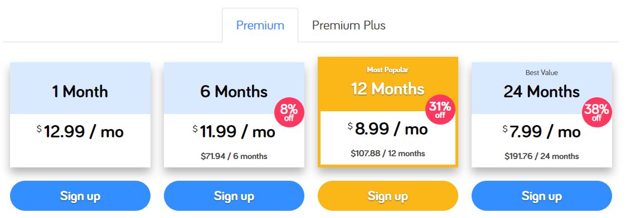Select the 1 Month plan header
This screenshot has height=218, width=626.
coord(80,88)
